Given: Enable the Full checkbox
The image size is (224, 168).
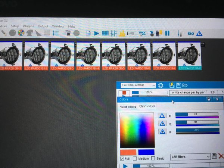Looking at the screenshot, I should (x=122, y=159).
